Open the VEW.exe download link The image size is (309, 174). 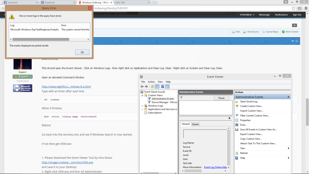[67, 162]
